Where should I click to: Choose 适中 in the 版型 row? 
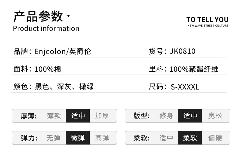[190, 116]
